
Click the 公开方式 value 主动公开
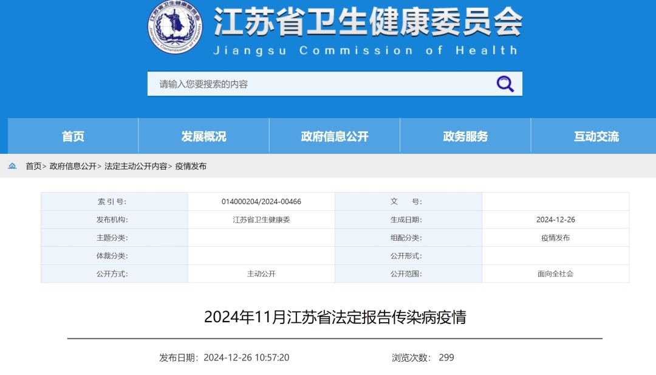(260, 274)
